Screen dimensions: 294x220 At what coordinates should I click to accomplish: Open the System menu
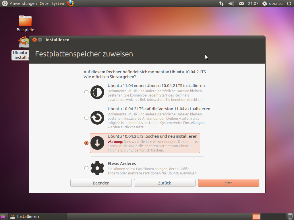pos(58,3)
